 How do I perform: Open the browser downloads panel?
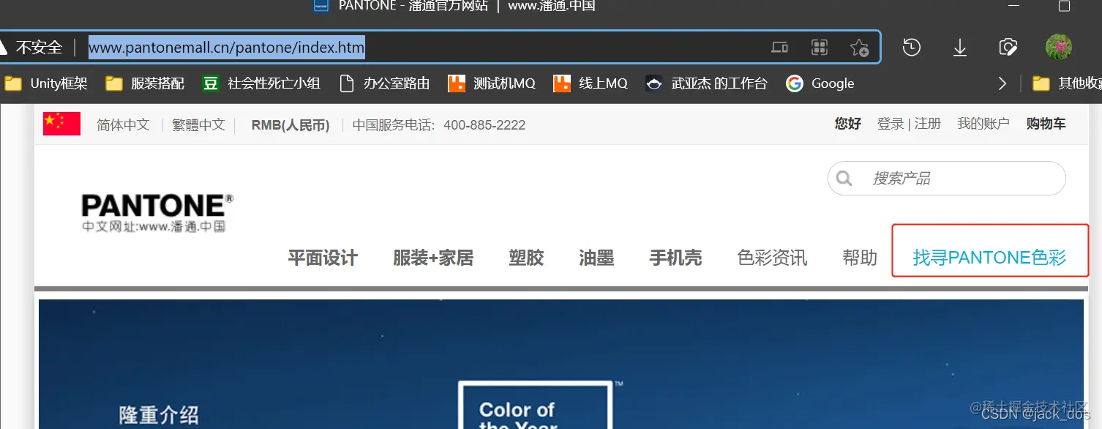pos(959,47)
